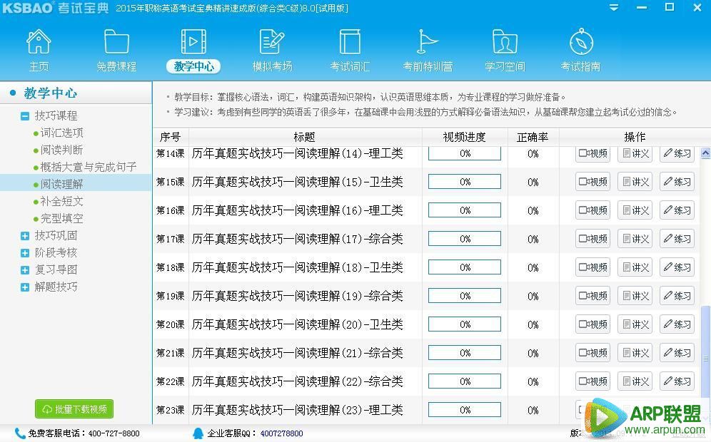Click the 第20课 sequence cell
This screenshot has height=442, width=711.
171,324
